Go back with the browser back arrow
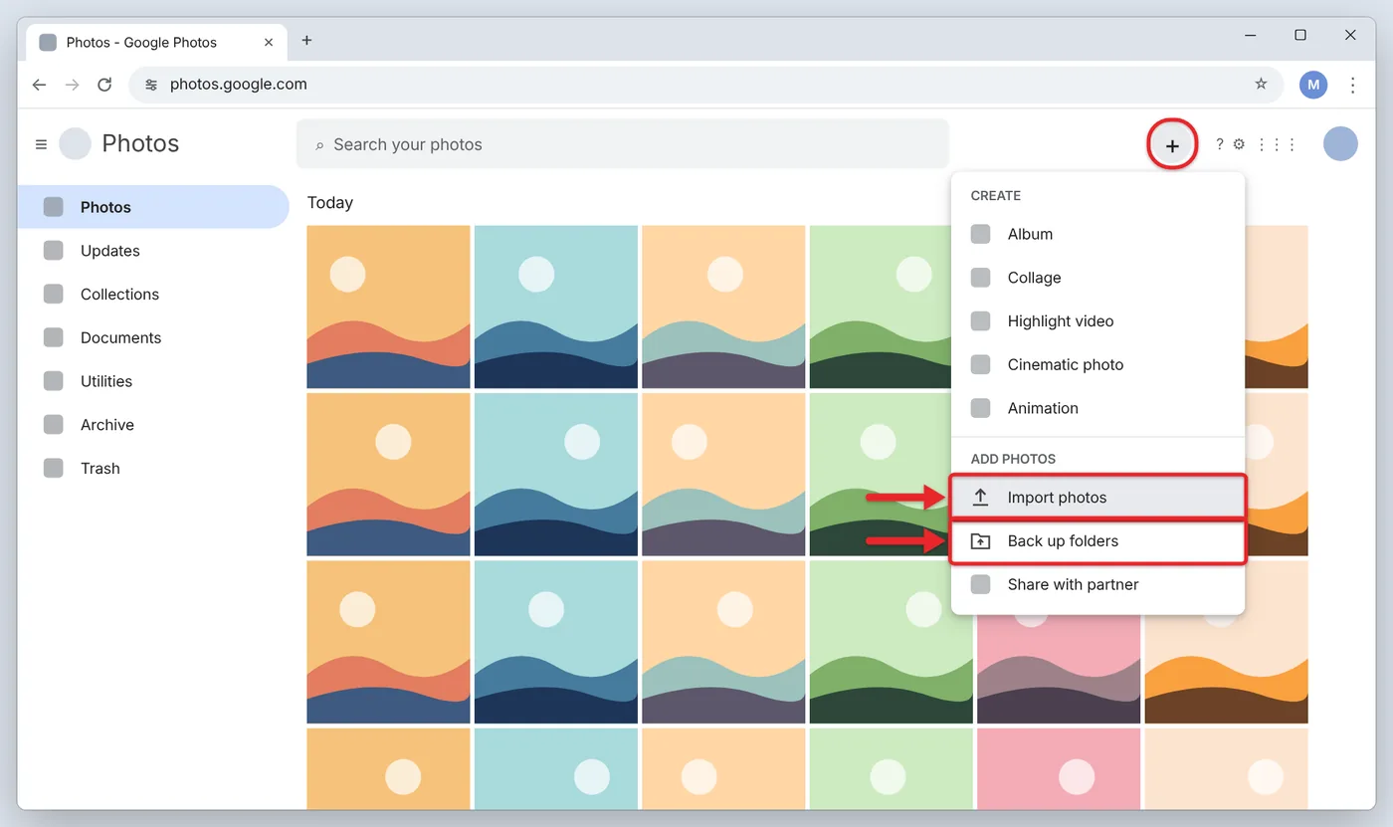The height and width of the screenshot is (827, 1393). (x=39, y=85)
